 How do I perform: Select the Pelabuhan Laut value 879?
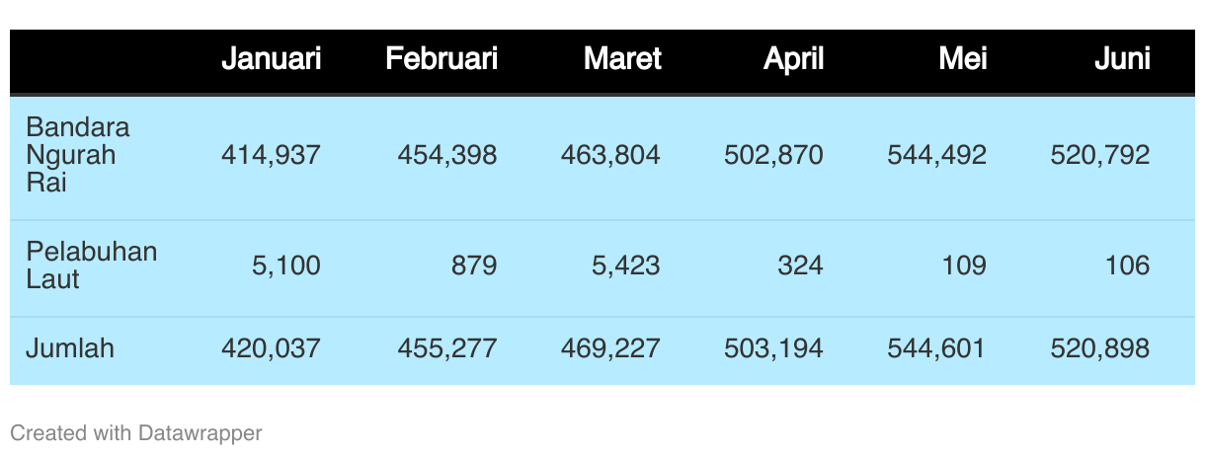[x=474, y=266]
